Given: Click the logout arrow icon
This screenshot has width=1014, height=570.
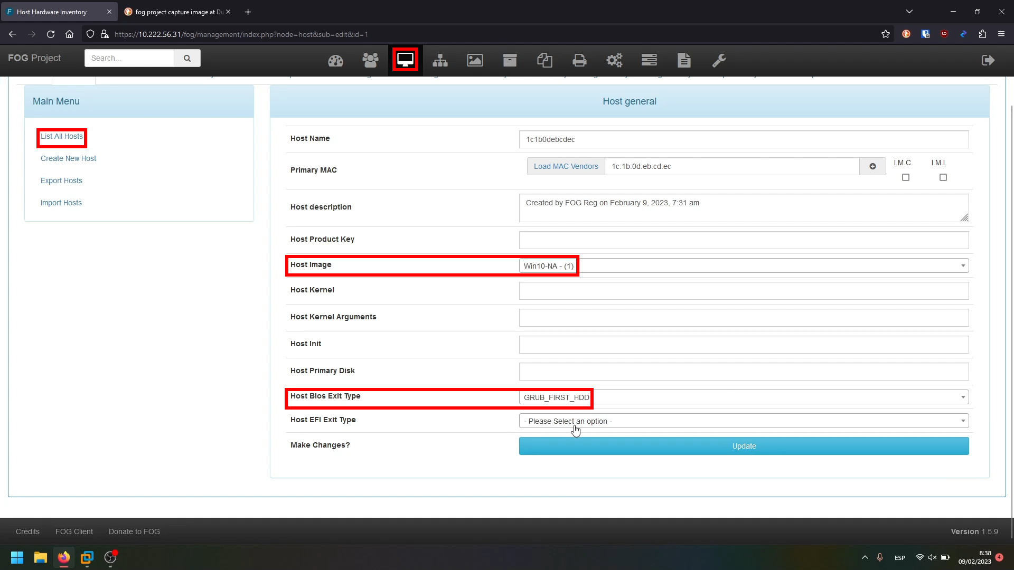Looking at the screenshot, I should click(988, 60).
